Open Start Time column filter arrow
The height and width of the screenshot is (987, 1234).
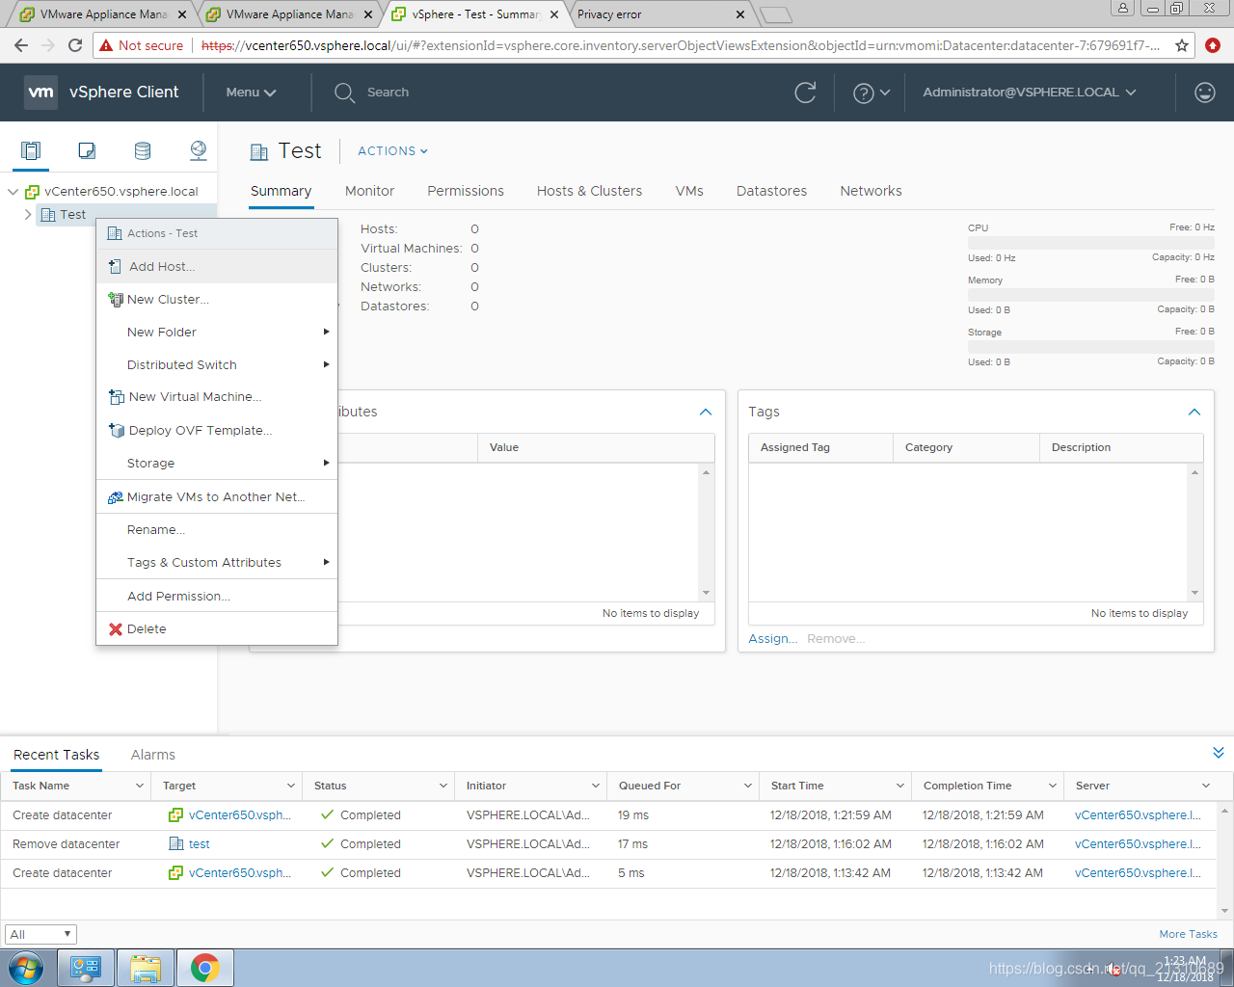900,786
